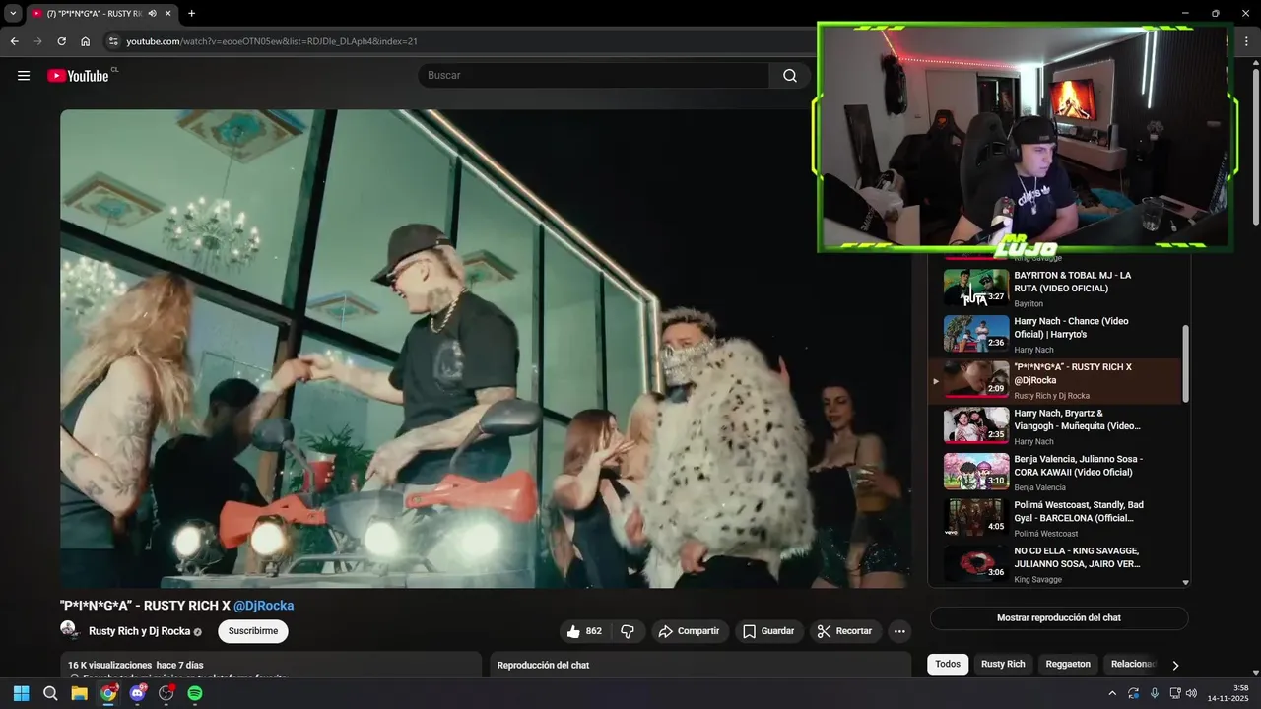Mute the tab via its speaker icon
This screenshot has height=709, width=1261.
(152, 14)
